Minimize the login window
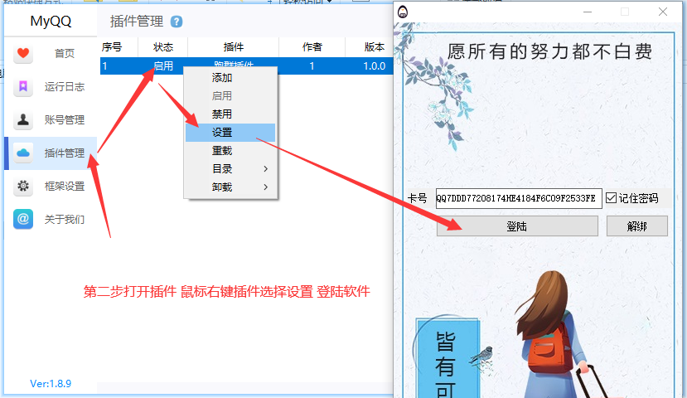687x398 pixels. (x=588, y=12)
